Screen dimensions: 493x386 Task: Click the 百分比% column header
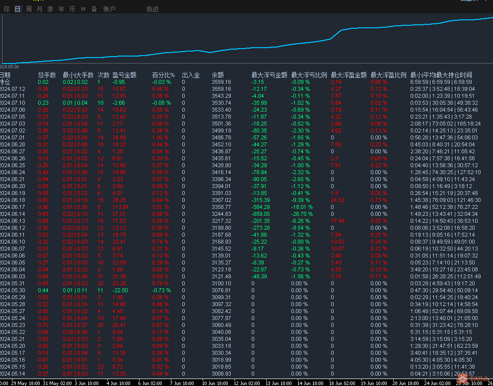pyautogui.click(x=163, y=75)
